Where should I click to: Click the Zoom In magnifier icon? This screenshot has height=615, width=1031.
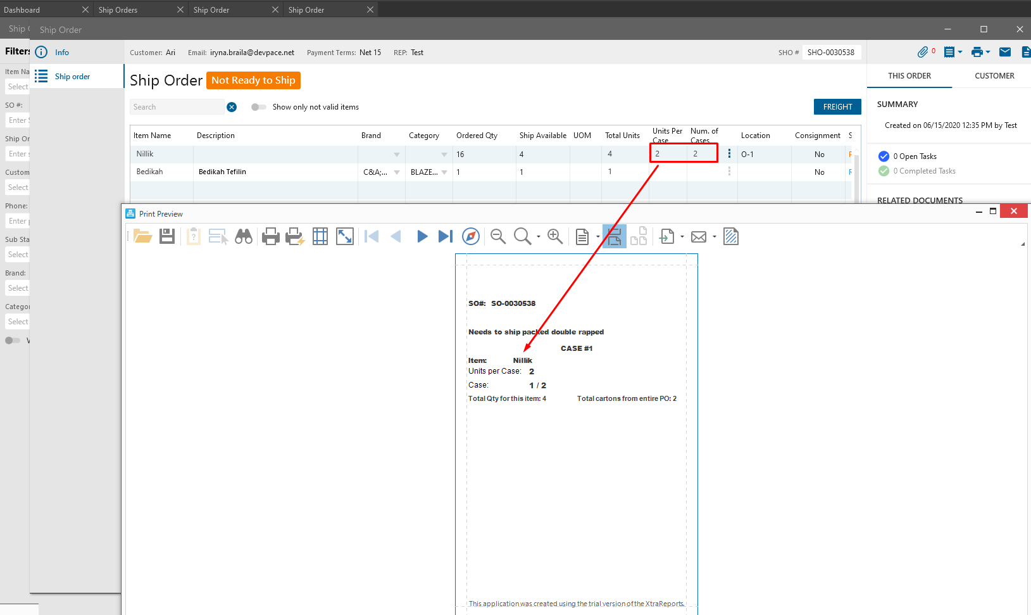(555, 237)
